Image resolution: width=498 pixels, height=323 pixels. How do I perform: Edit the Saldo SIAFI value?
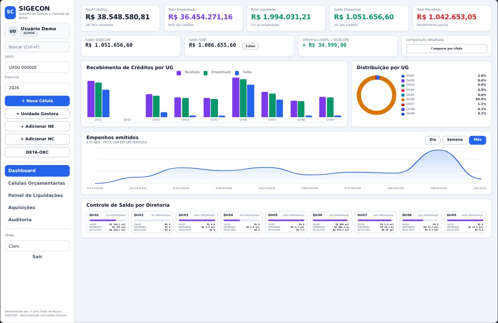tap(250, 46)
